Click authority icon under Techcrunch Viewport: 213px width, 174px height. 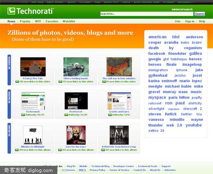23,115
